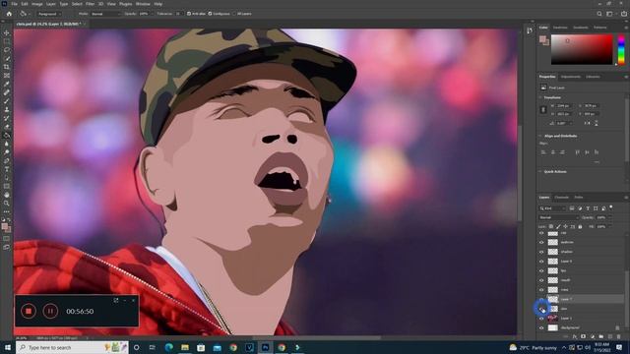Toggle the Contiguous checkbox

pos(210,14)
